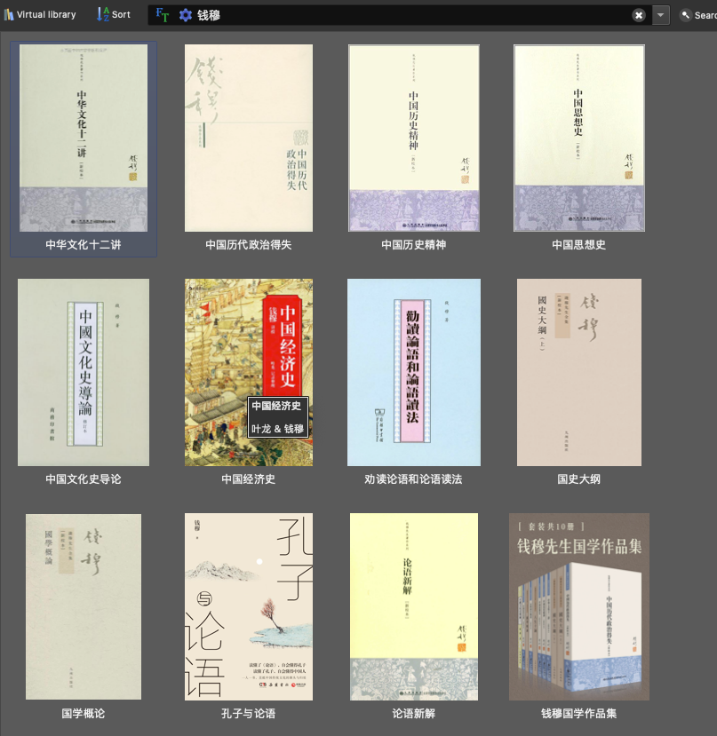Click the title text 国史大纲
This screenshot has width=717, height=736.
tap(579, 479)
